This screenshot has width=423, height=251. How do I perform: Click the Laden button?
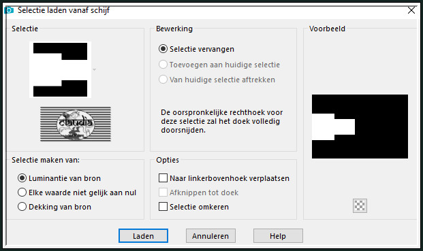click(143, 236)
